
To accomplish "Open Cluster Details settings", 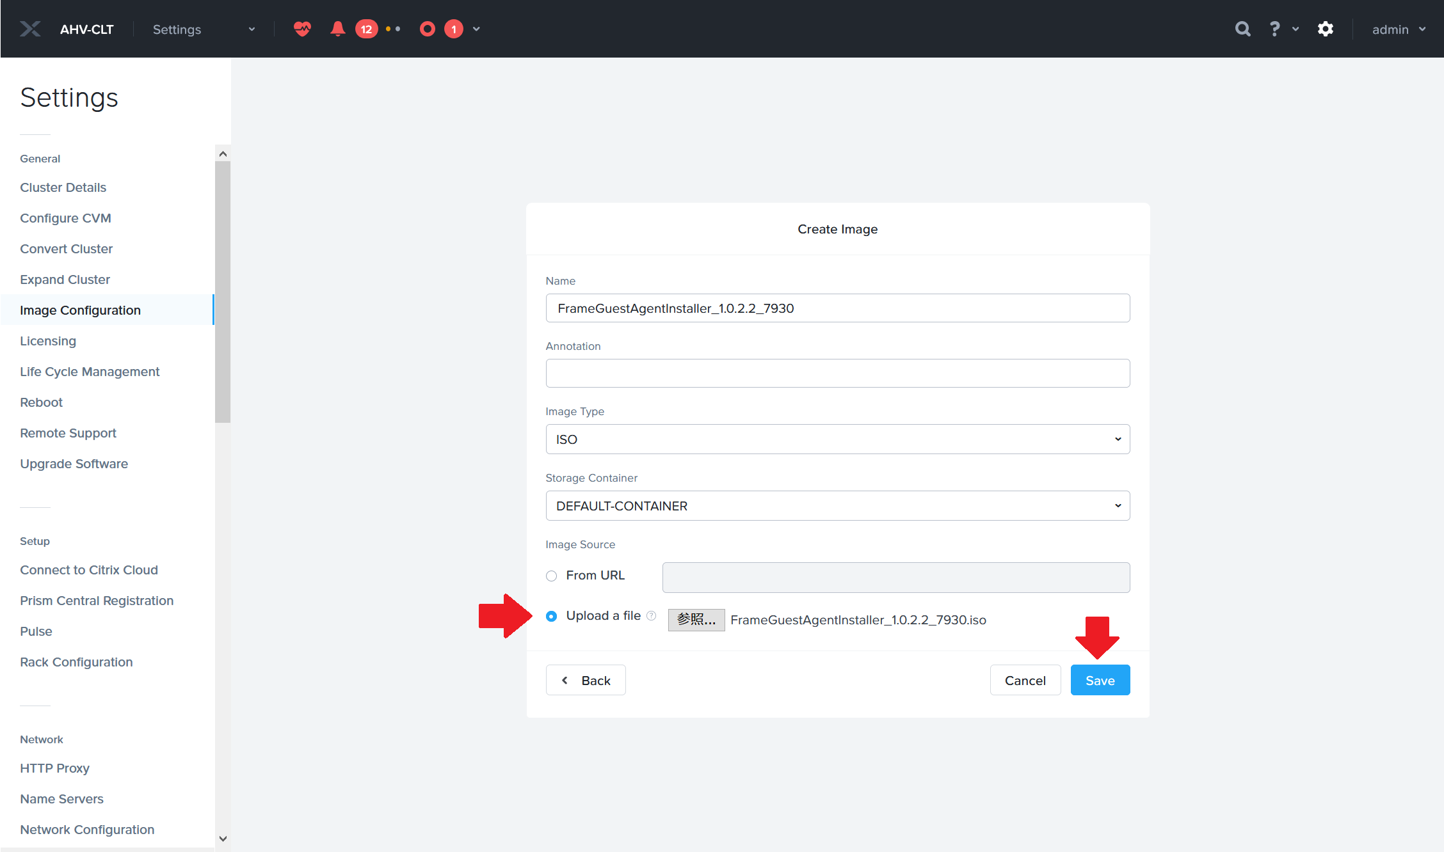I will pyautogui.click(x=63, y=187).
